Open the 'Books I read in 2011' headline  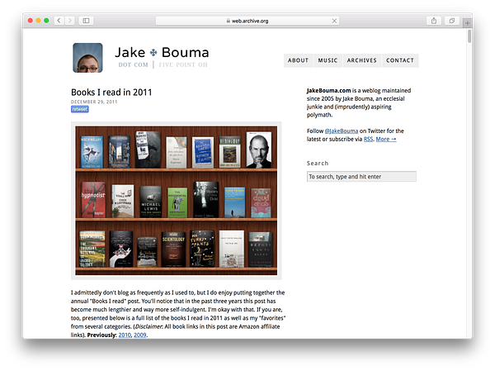tap(111, 93)
